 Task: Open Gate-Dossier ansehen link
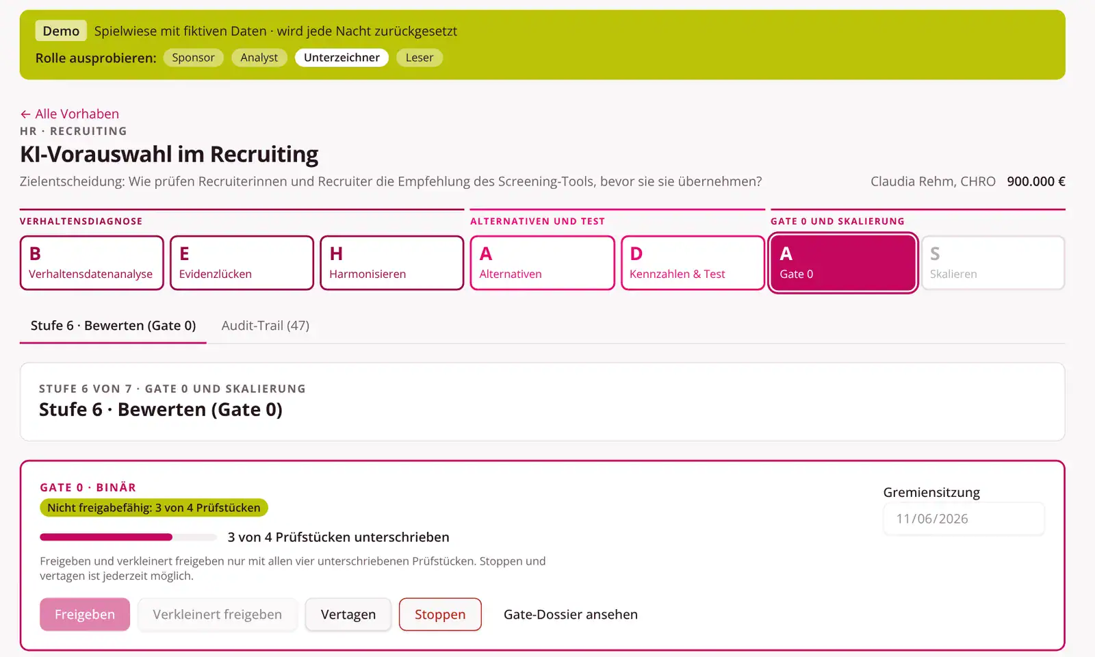coord(571,615)
